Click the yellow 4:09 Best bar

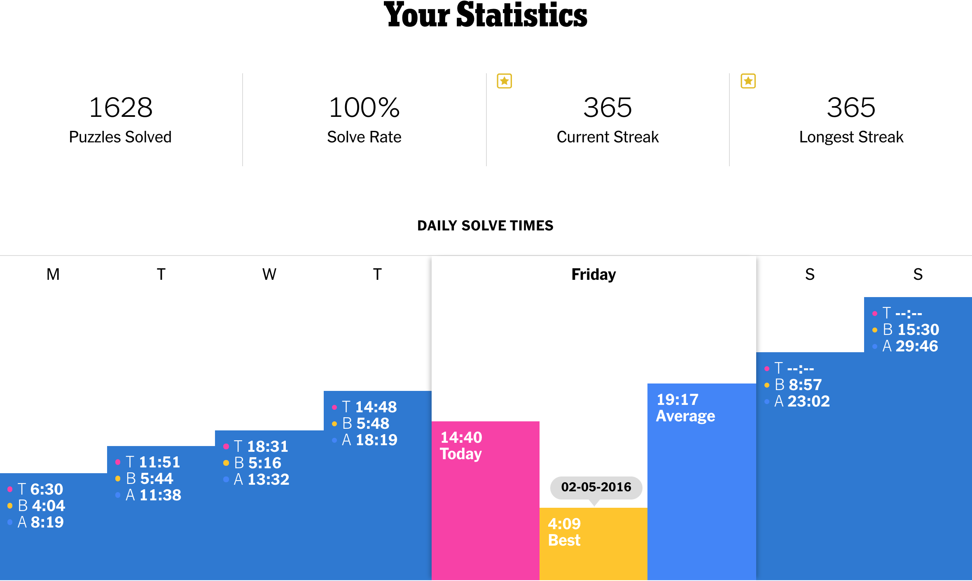[593, 543]
